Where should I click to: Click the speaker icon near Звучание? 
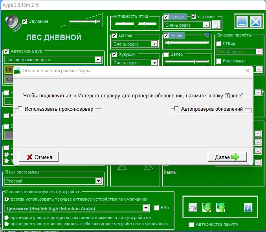click(x=13, y=23)
